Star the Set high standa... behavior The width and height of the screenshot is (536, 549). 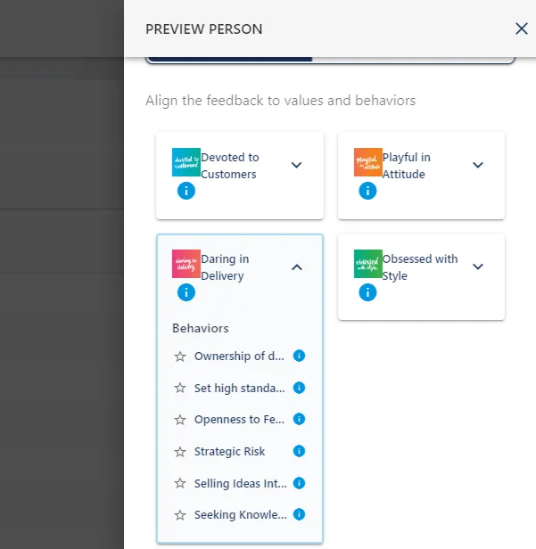tap(180, 388)
